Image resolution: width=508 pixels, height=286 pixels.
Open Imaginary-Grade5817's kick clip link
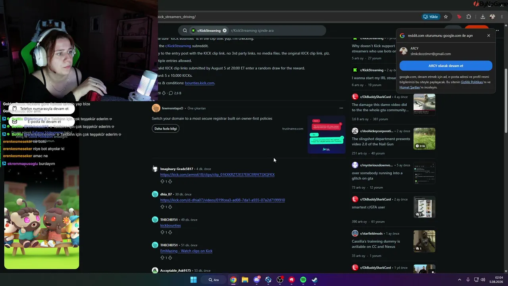217,175
